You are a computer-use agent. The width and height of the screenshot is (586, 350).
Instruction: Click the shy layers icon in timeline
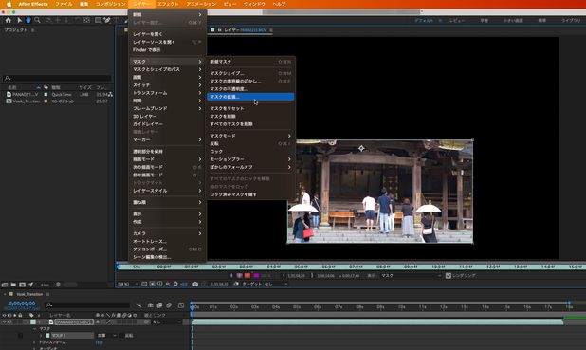(x=150, y=305)
